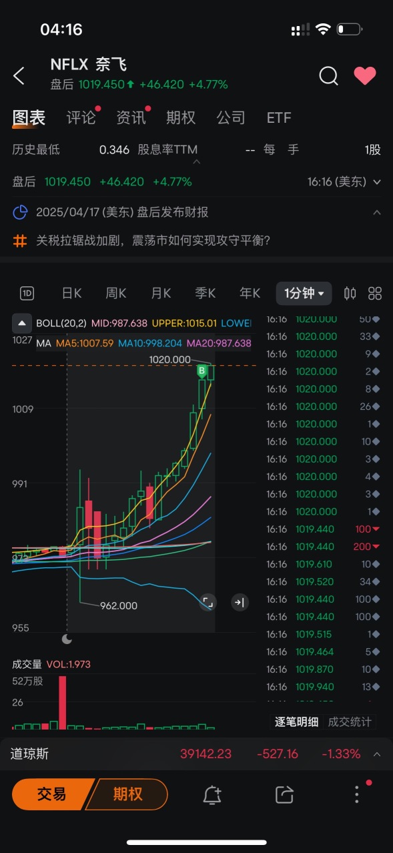Select the 日K chart period

coord(71,293)
